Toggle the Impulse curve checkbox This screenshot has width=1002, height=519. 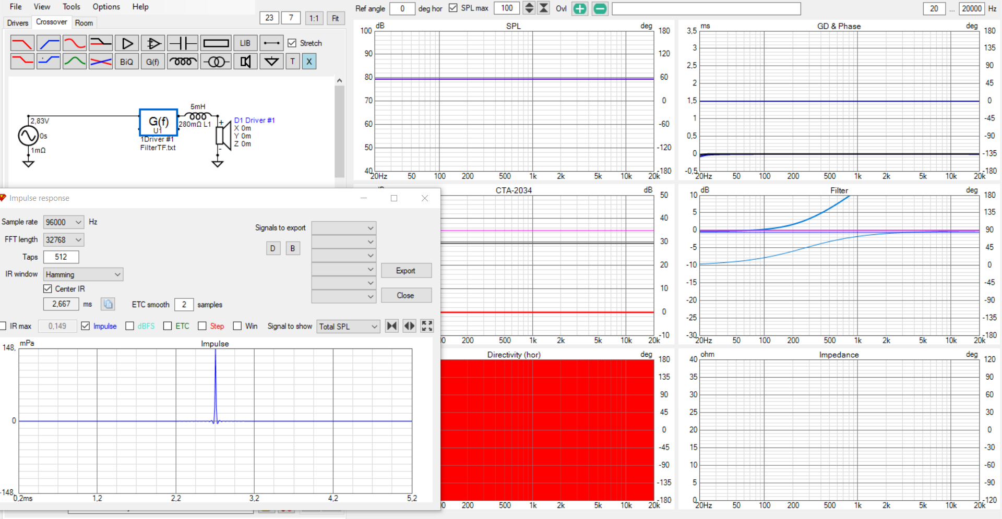[86, 326]
